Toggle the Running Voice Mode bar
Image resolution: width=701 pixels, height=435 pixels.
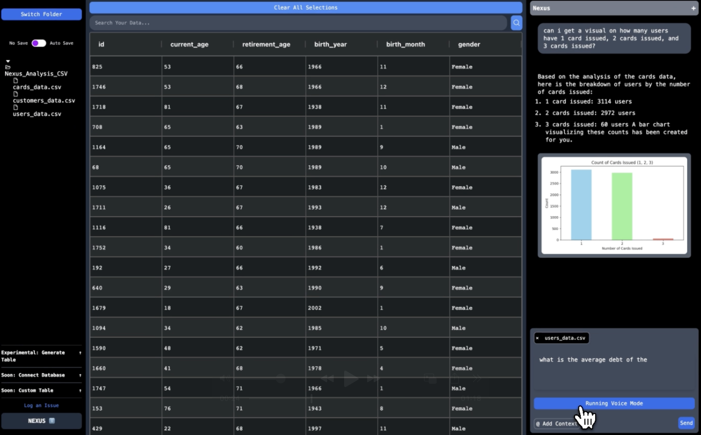614,403
